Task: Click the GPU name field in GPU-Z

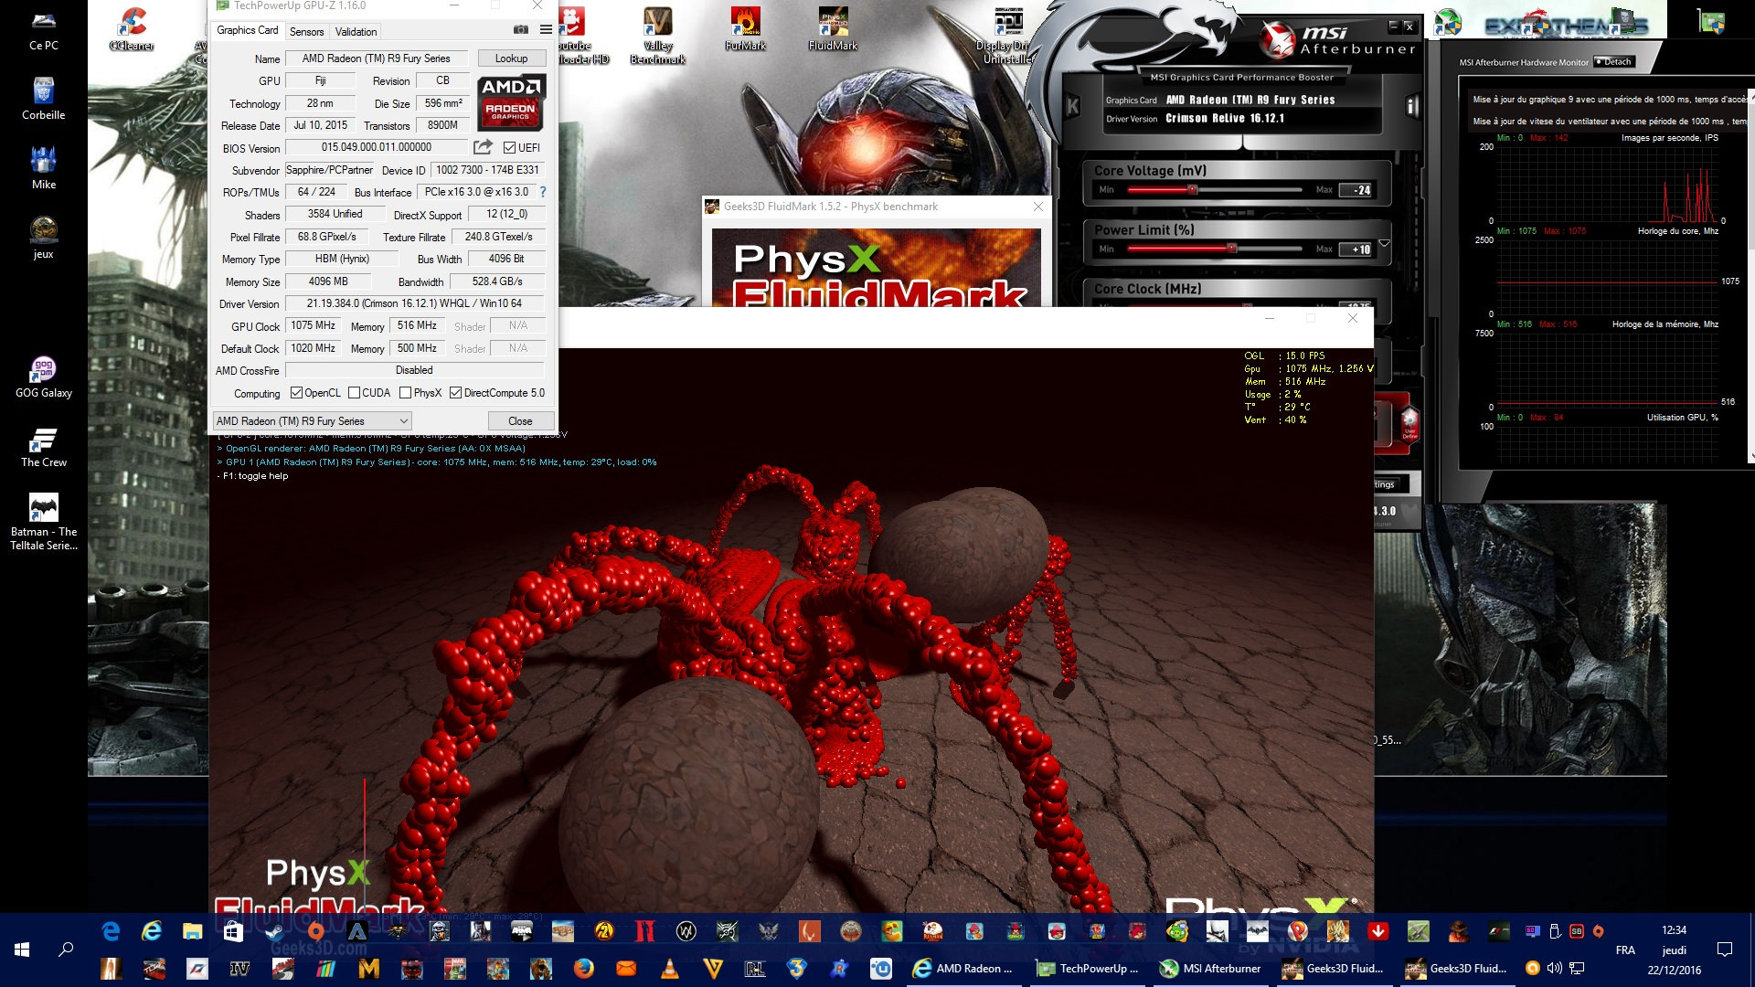Action: point(377,58)
